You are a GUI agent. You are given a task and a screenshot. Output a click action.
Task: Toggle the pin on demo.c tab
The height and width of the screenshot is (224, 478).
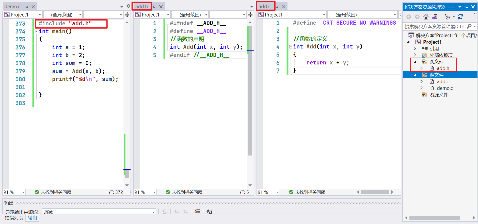click(x=26, y=7)
